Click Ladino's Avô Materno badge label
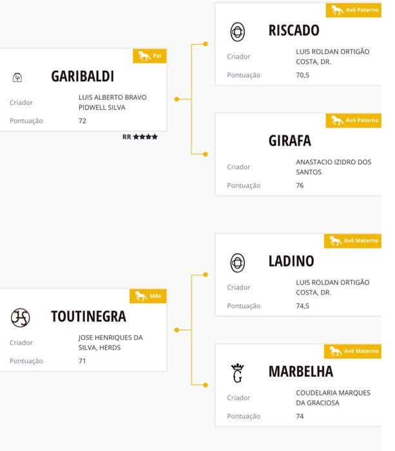395x451 pixels. 361,241
